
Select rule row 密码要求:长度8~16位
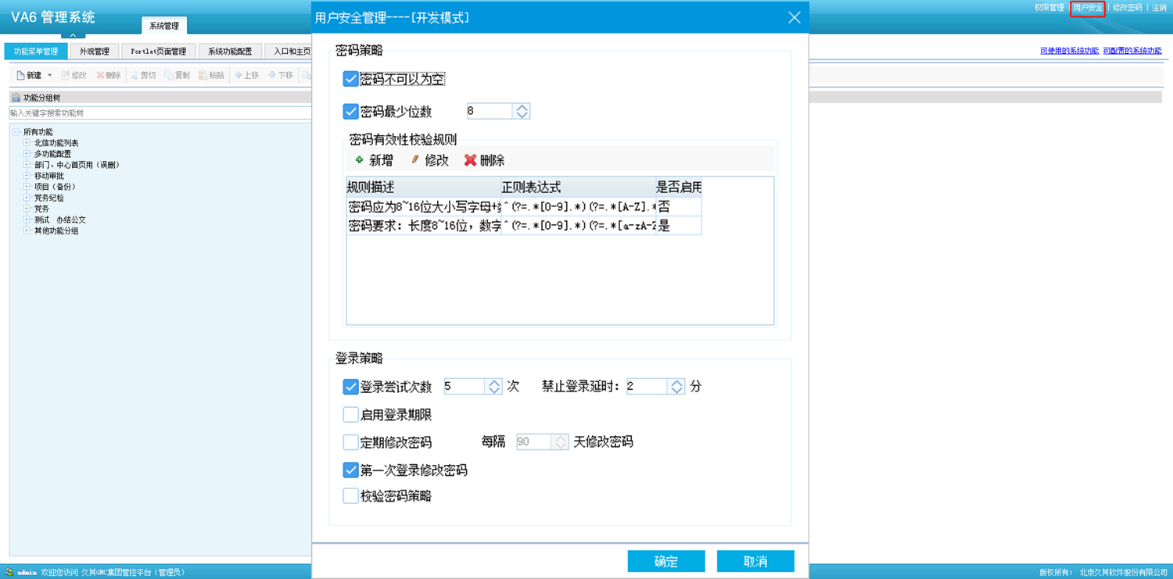(x=524, y=226)
